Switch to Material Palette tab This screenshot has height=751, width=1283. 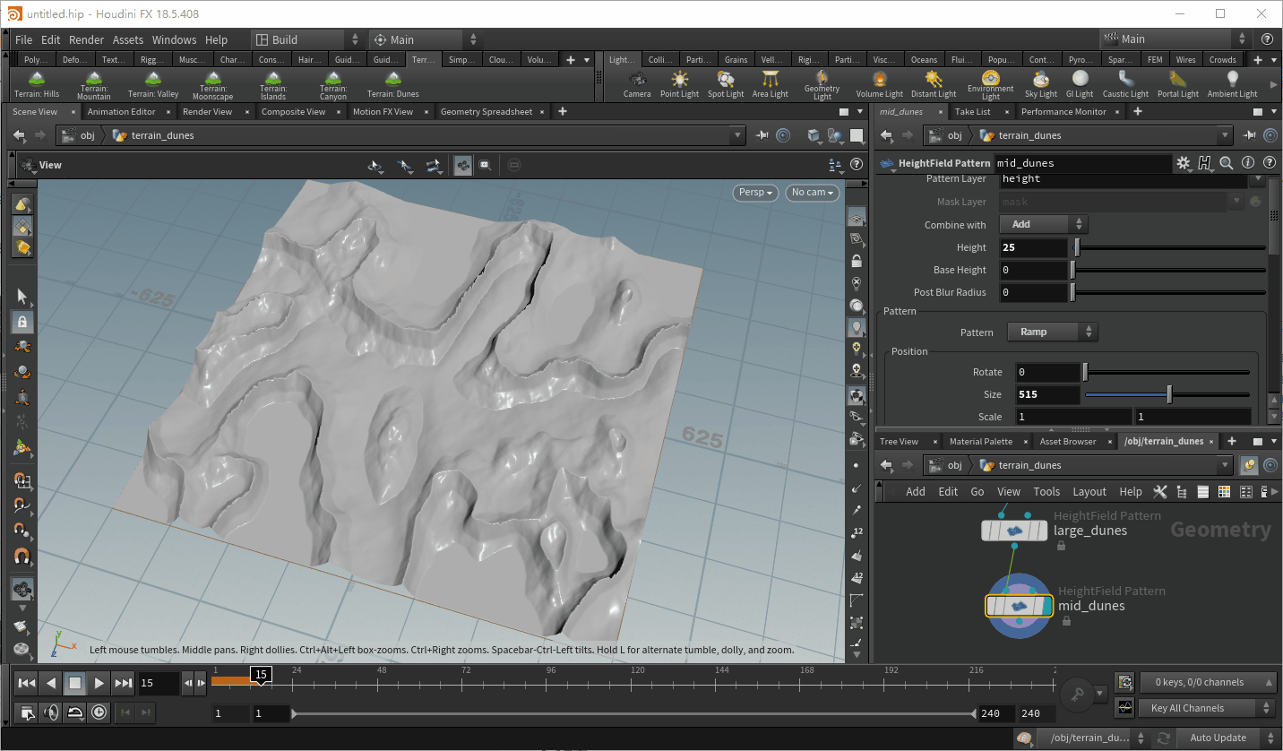point(981,441)
